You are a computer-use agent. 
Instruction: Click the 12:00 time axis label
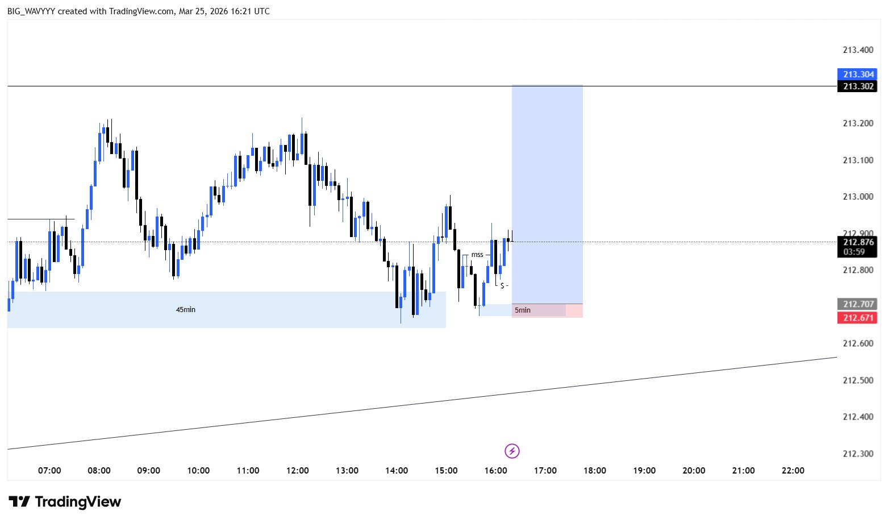tap(298, 471)
